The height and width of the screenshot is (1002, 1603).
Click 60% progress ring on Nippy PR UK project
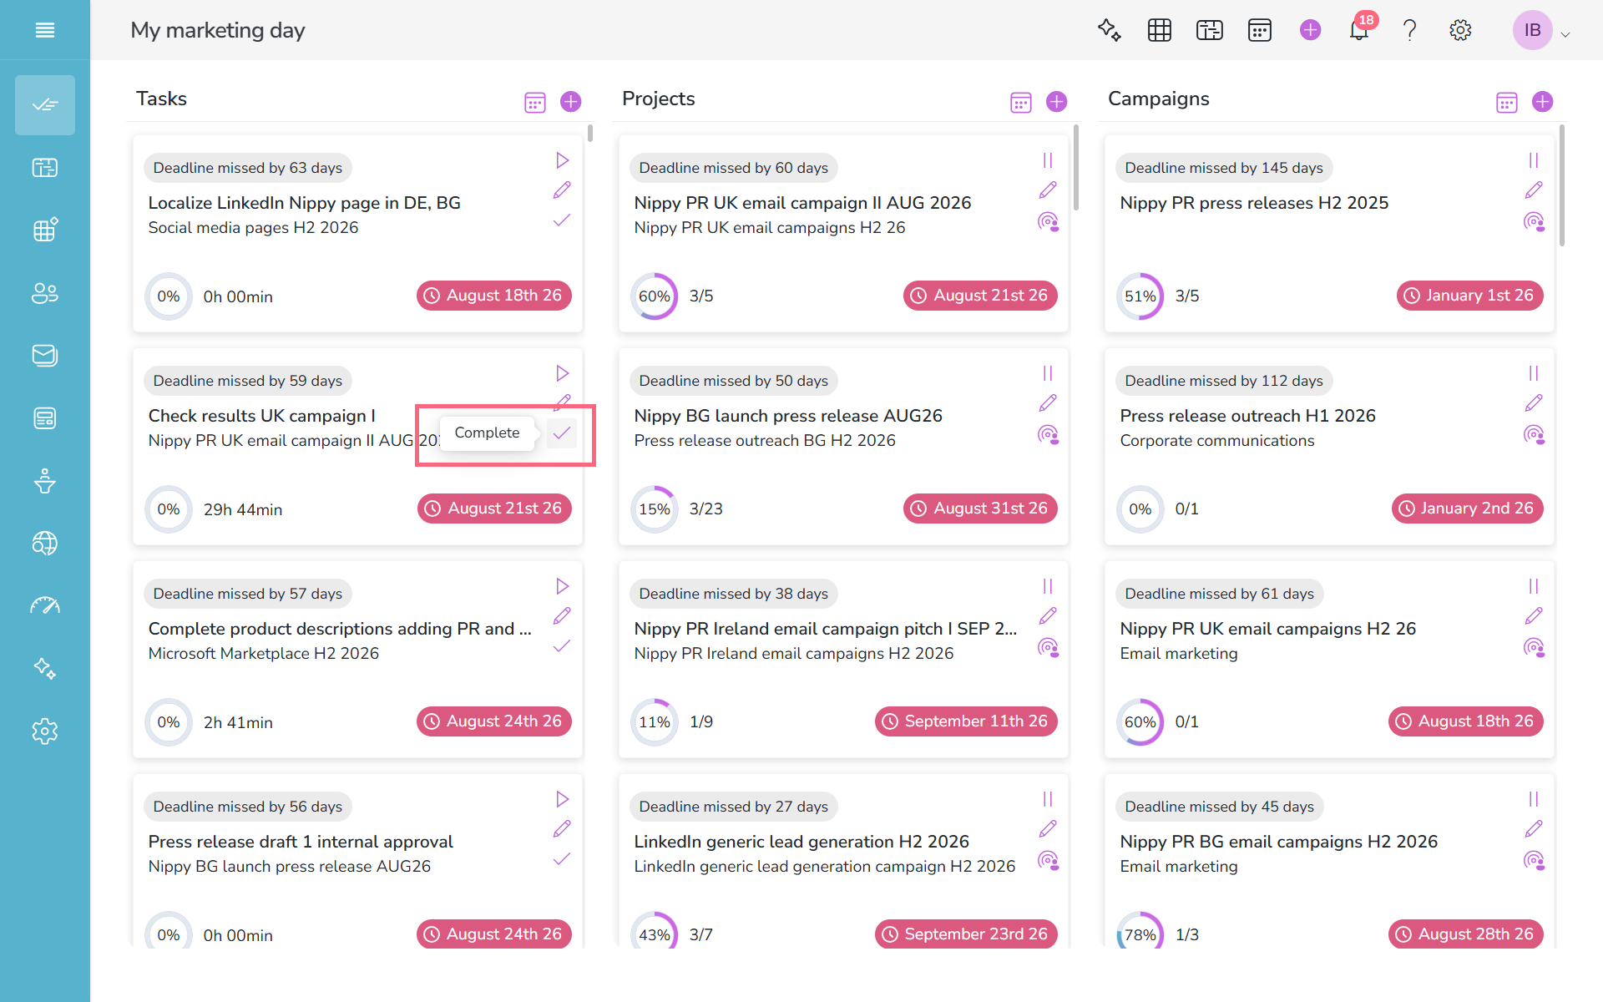click(655, 296)
